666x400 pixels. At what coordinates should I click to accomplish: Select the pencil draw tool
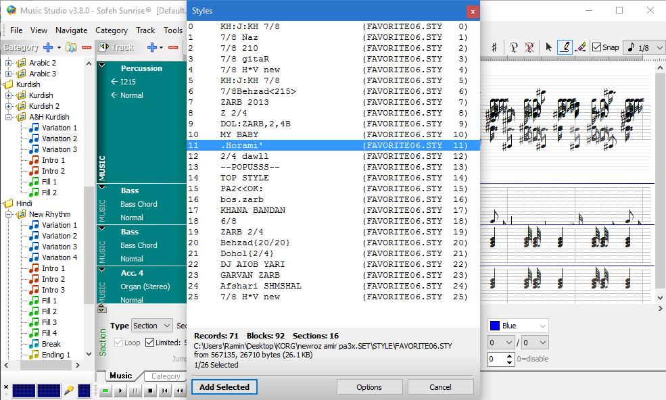(x=565, y=47)
